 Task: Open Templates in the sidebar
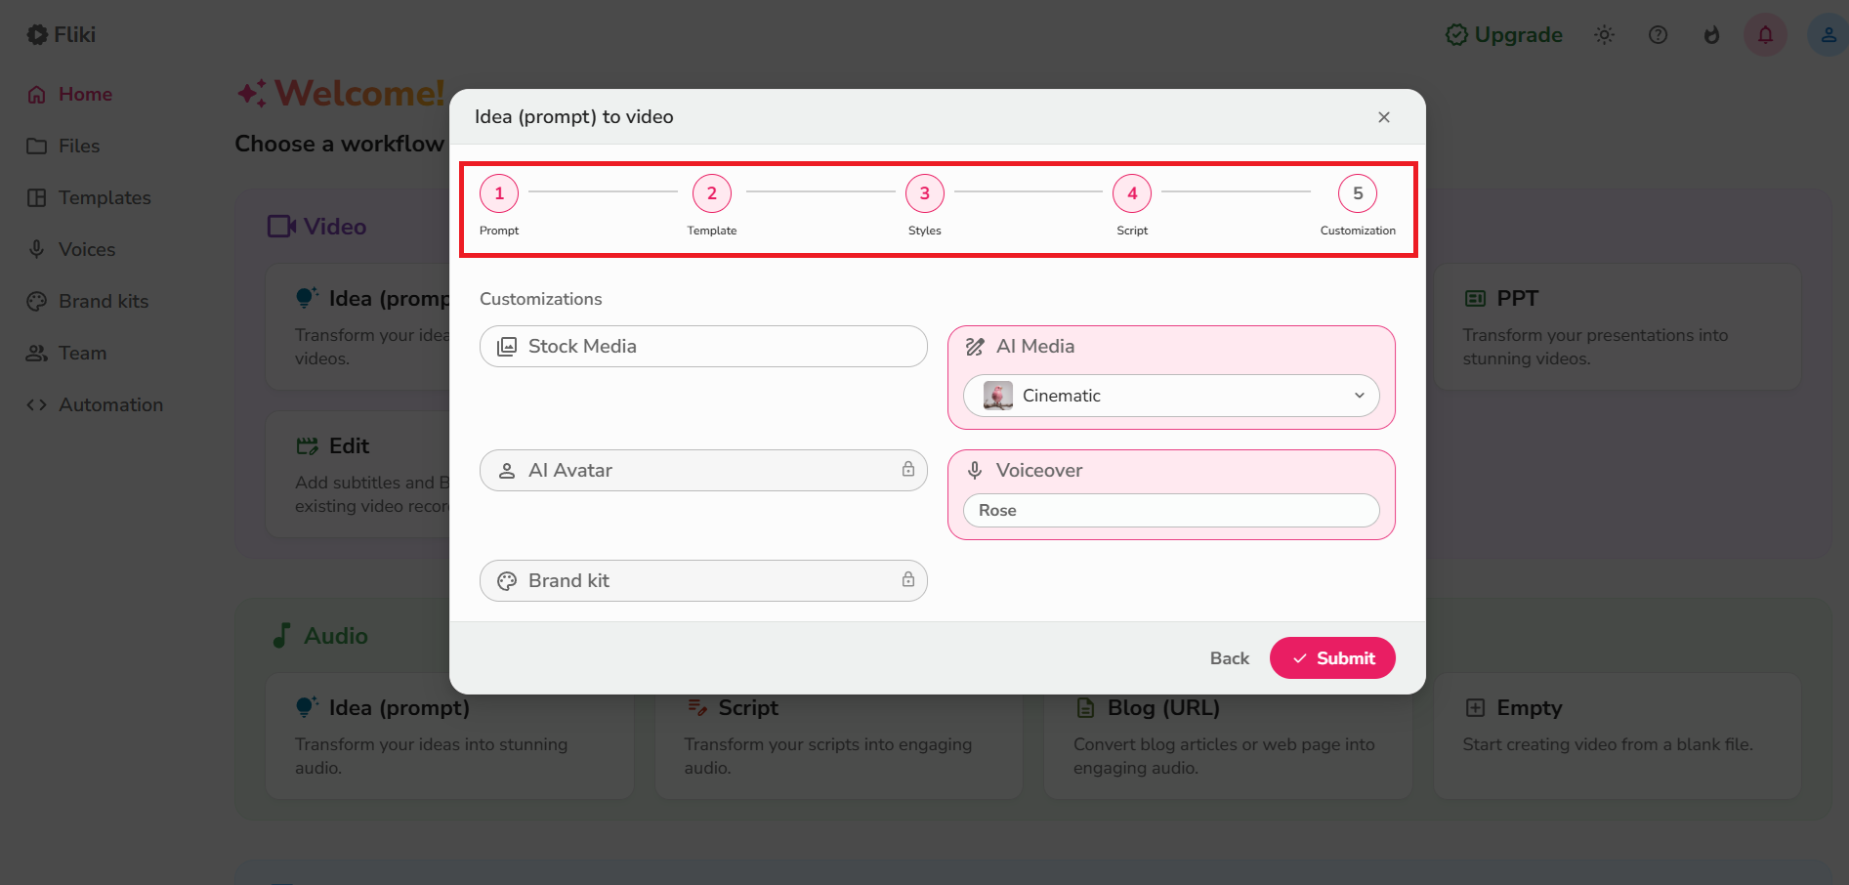(x=104, y=198)
